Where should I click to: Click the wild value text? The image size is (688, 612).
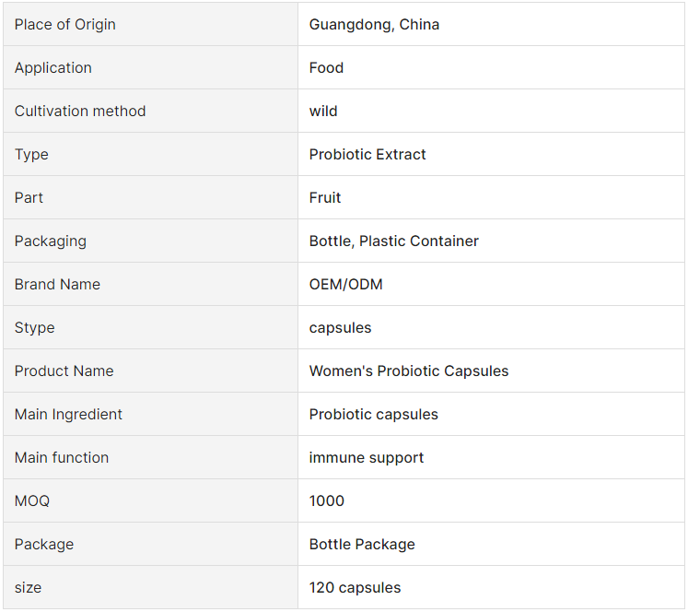(323, 112)
